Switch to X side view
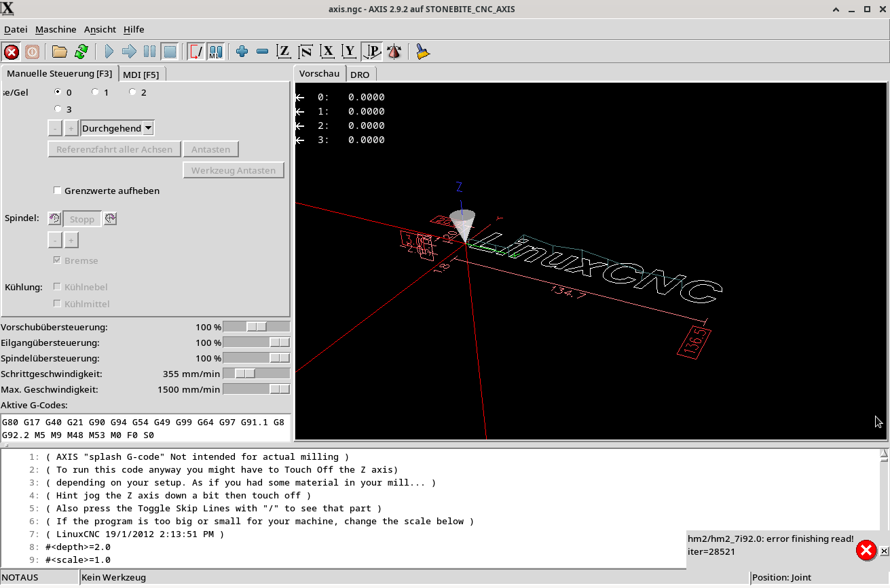This screenshot has width=890, height=588. tap(328, 52)
